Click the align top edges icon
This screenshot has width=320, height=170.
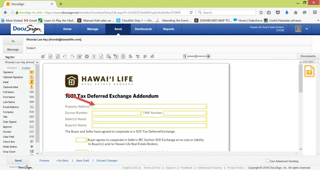coord(145,56)
